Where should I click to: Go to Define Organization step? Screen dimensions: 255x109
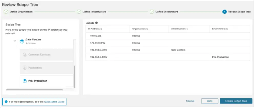(x=21, y=12)
